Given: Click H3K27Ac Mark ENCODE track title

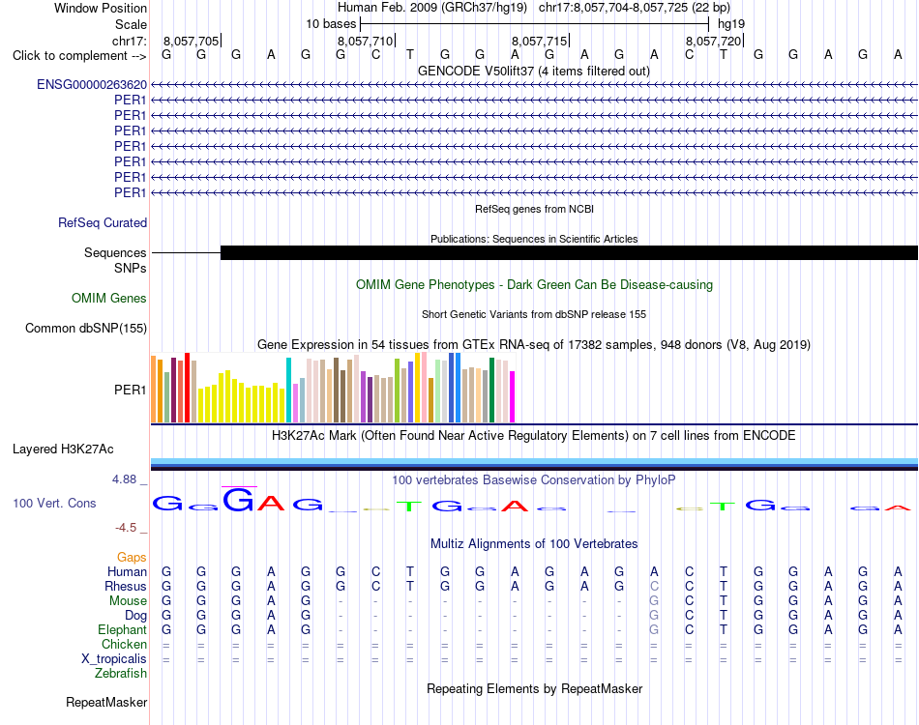Looking at the screenshot, I should (x=534, y=436).
